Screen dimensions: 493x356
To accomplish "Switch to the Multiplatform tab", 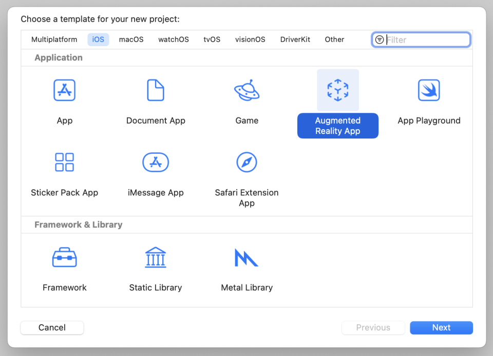I will pos(54,39).
